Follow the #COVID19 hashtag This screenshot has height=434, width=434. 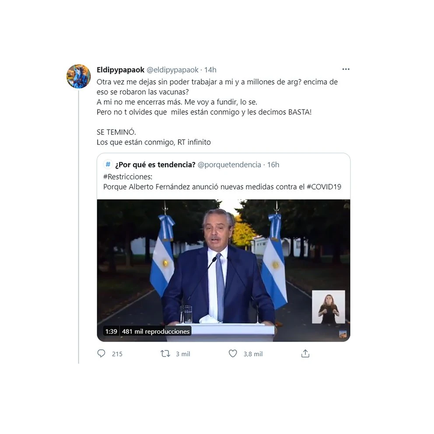324,187
